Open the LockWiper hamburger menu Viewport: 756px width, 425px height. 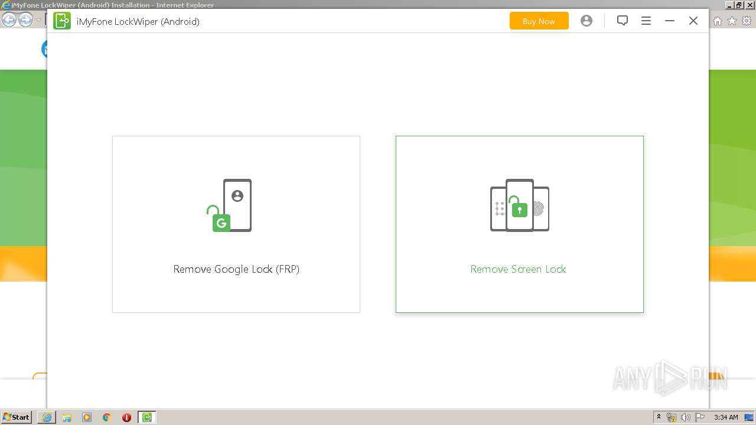(646, 21)
